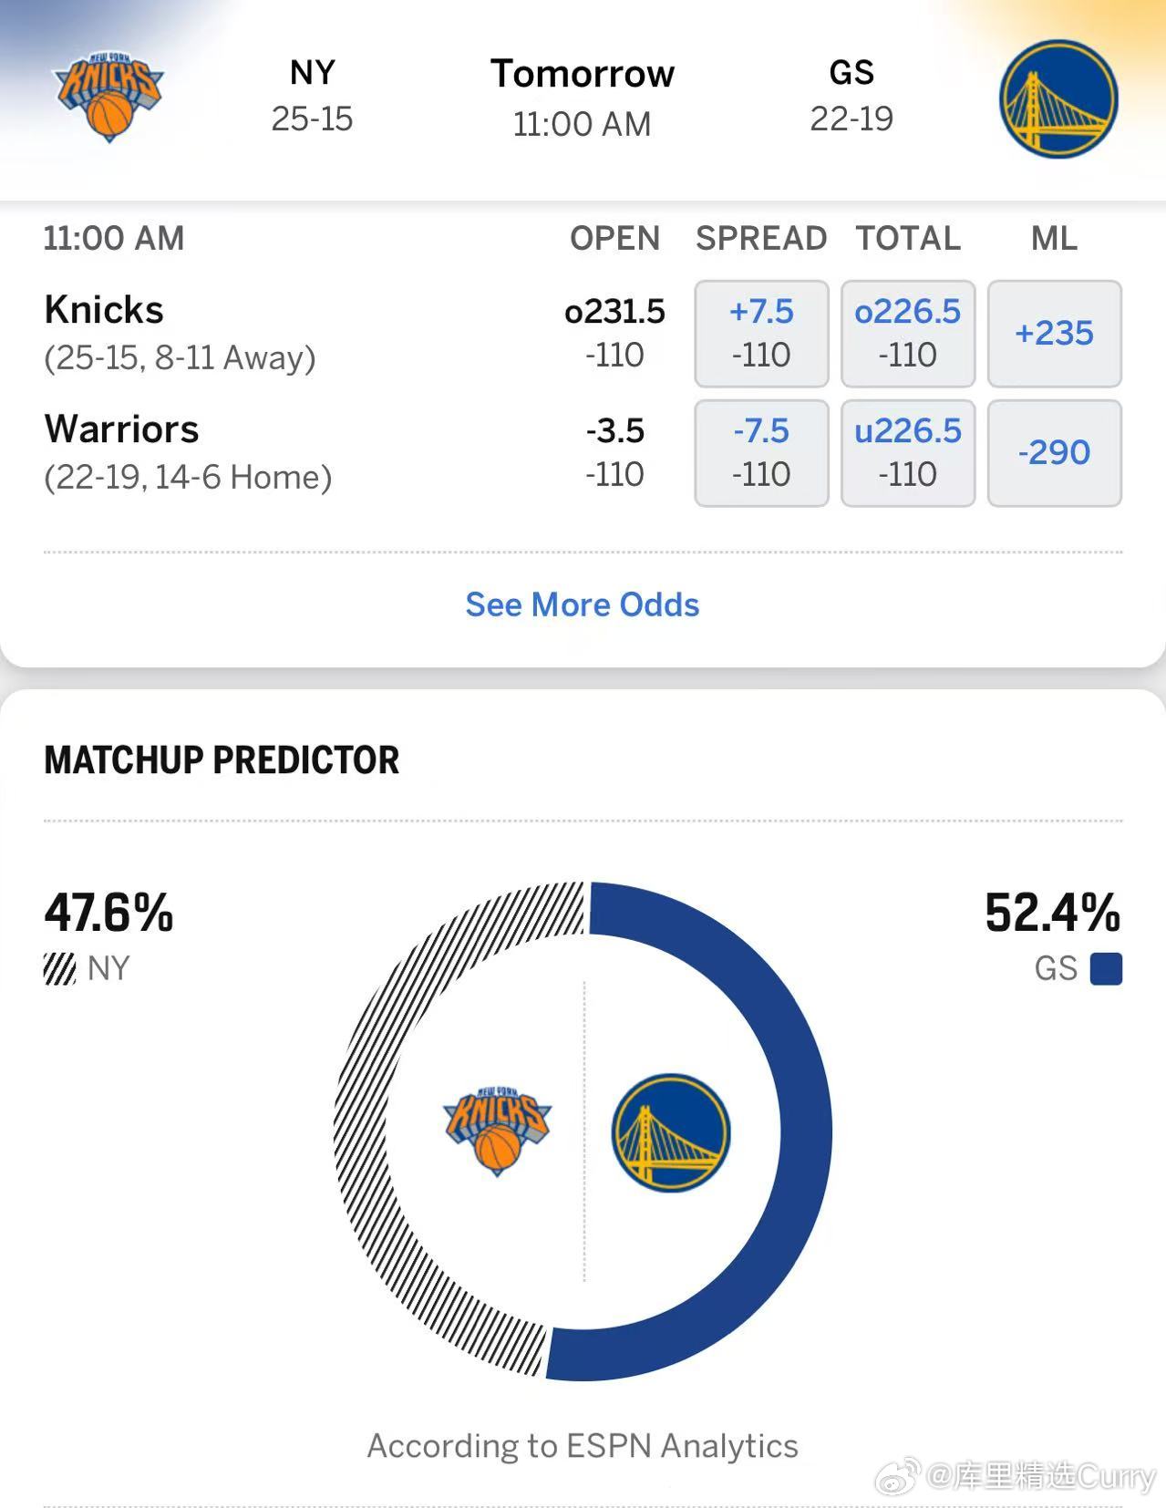Click the blue GS segment of the donut chart

click(x=804, y=1131)
